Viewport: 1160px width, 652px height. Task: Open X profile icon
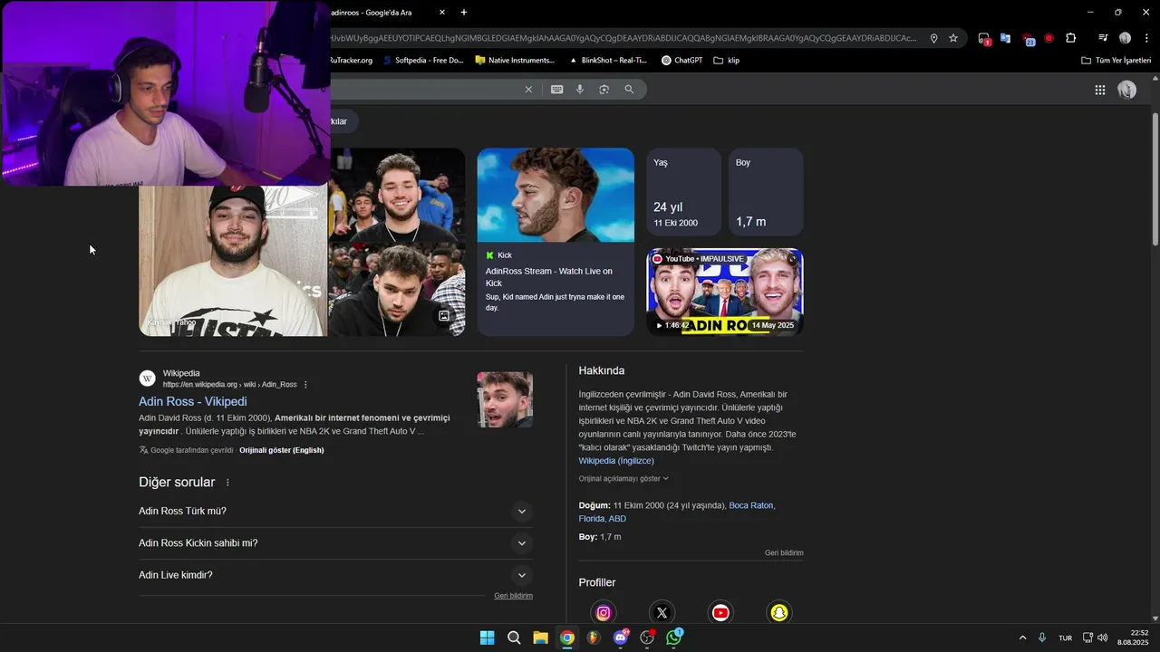click(662, 613)
